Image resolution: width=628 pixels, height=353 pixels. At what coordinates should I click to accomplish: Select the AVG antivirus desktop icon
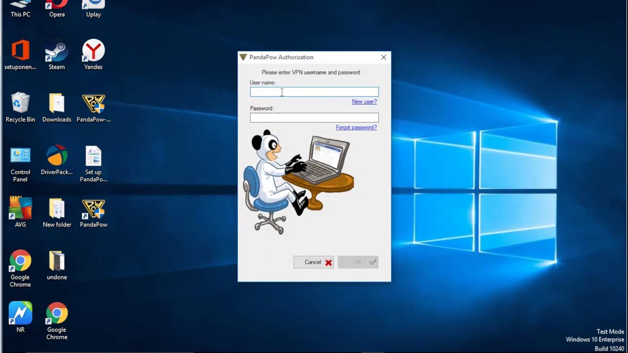(x=20, y=212)
